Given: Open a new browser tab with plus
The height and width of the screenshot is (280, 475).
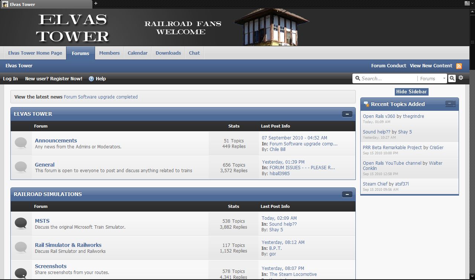Looking at the screenshot, I should [95, 3].
